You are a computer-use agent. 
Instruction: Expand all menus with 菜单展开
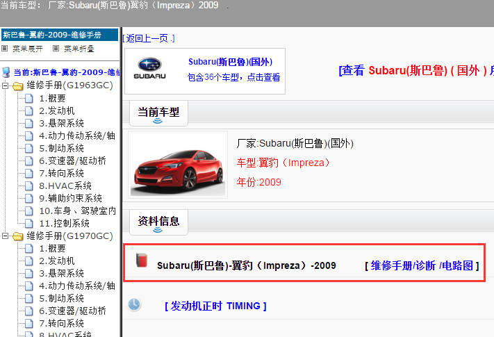pyautogui.click(x=27, y=49)
